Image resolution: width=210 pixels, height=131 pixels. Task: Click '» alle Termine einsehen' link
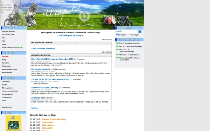(x=43, y=49)
